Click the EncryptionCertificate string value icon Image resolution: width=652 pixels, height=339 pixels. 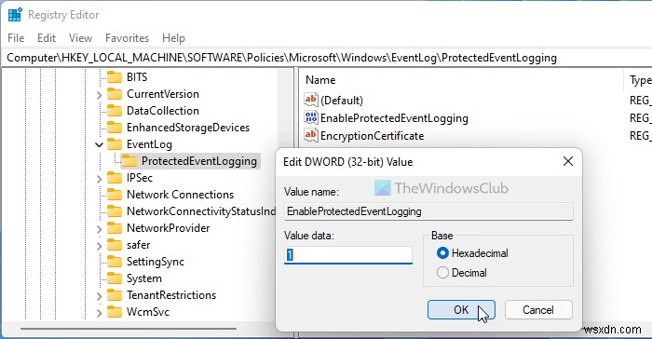tap(310, 135)
